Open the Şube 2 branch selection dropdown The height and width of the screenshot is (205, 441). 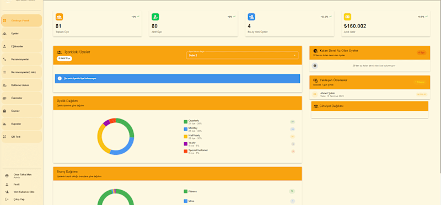pos(242,55)
